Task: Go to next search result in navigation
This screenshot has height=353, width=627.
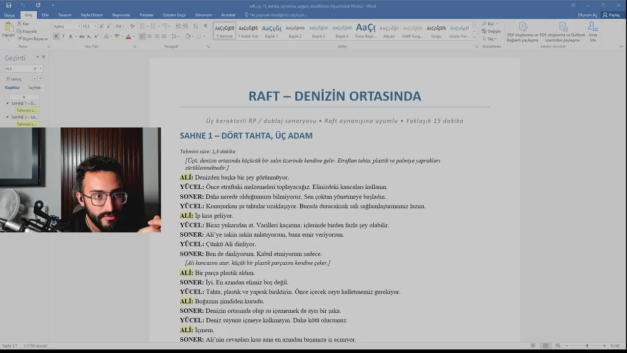Action: (x=40, y=78)
